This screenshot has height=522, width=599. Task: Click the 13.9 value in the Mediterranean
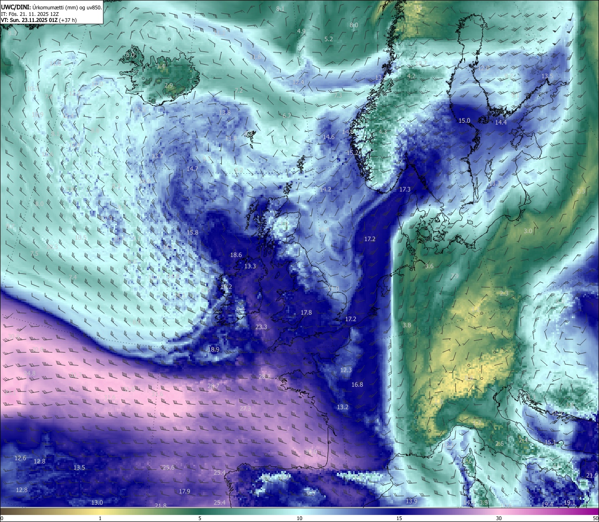(x=411, y=501)
